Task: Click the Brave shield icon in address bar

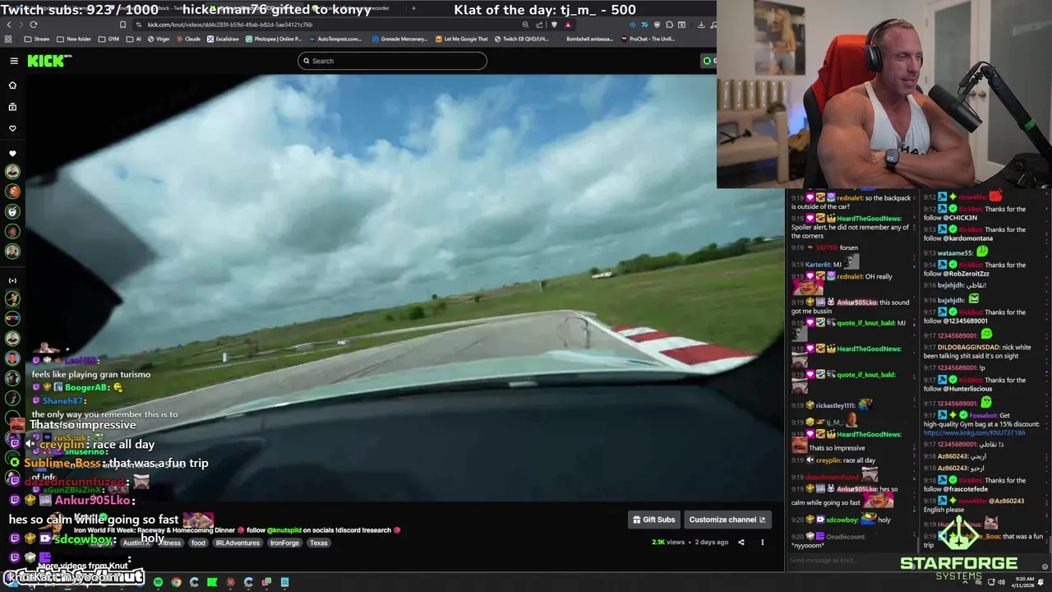Action: 555,25
